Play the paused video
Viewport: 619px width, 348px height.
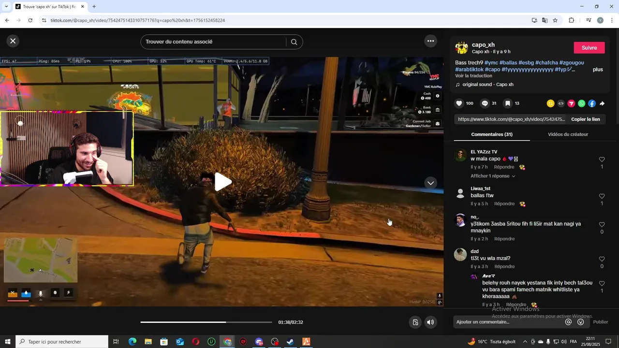222,182
